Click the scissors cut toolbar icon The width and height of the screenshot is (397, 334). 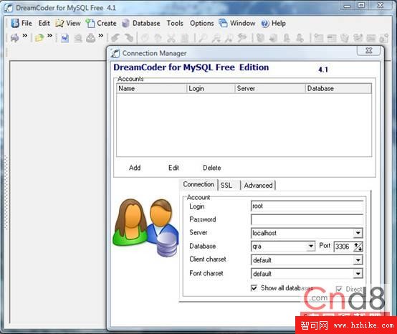click(171, 38)
